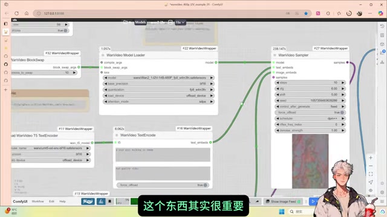The width and height of the screenshot is (387, 217).
Task: Increase the steps value arrow in Sampler
Action: click(x=343, y=83)
